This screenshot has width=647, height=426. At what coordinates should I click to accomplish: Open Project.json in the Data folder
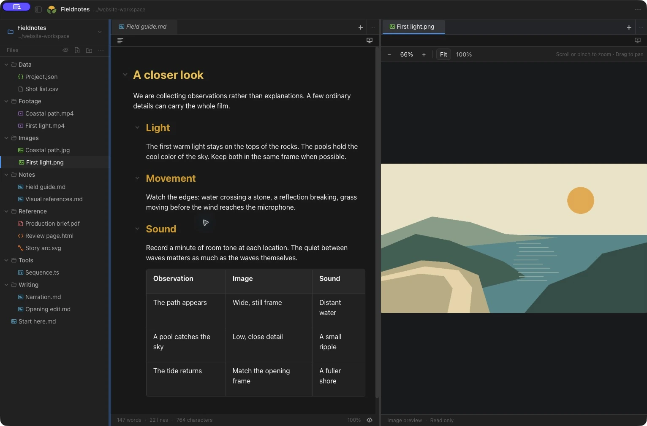pos(41,77)
